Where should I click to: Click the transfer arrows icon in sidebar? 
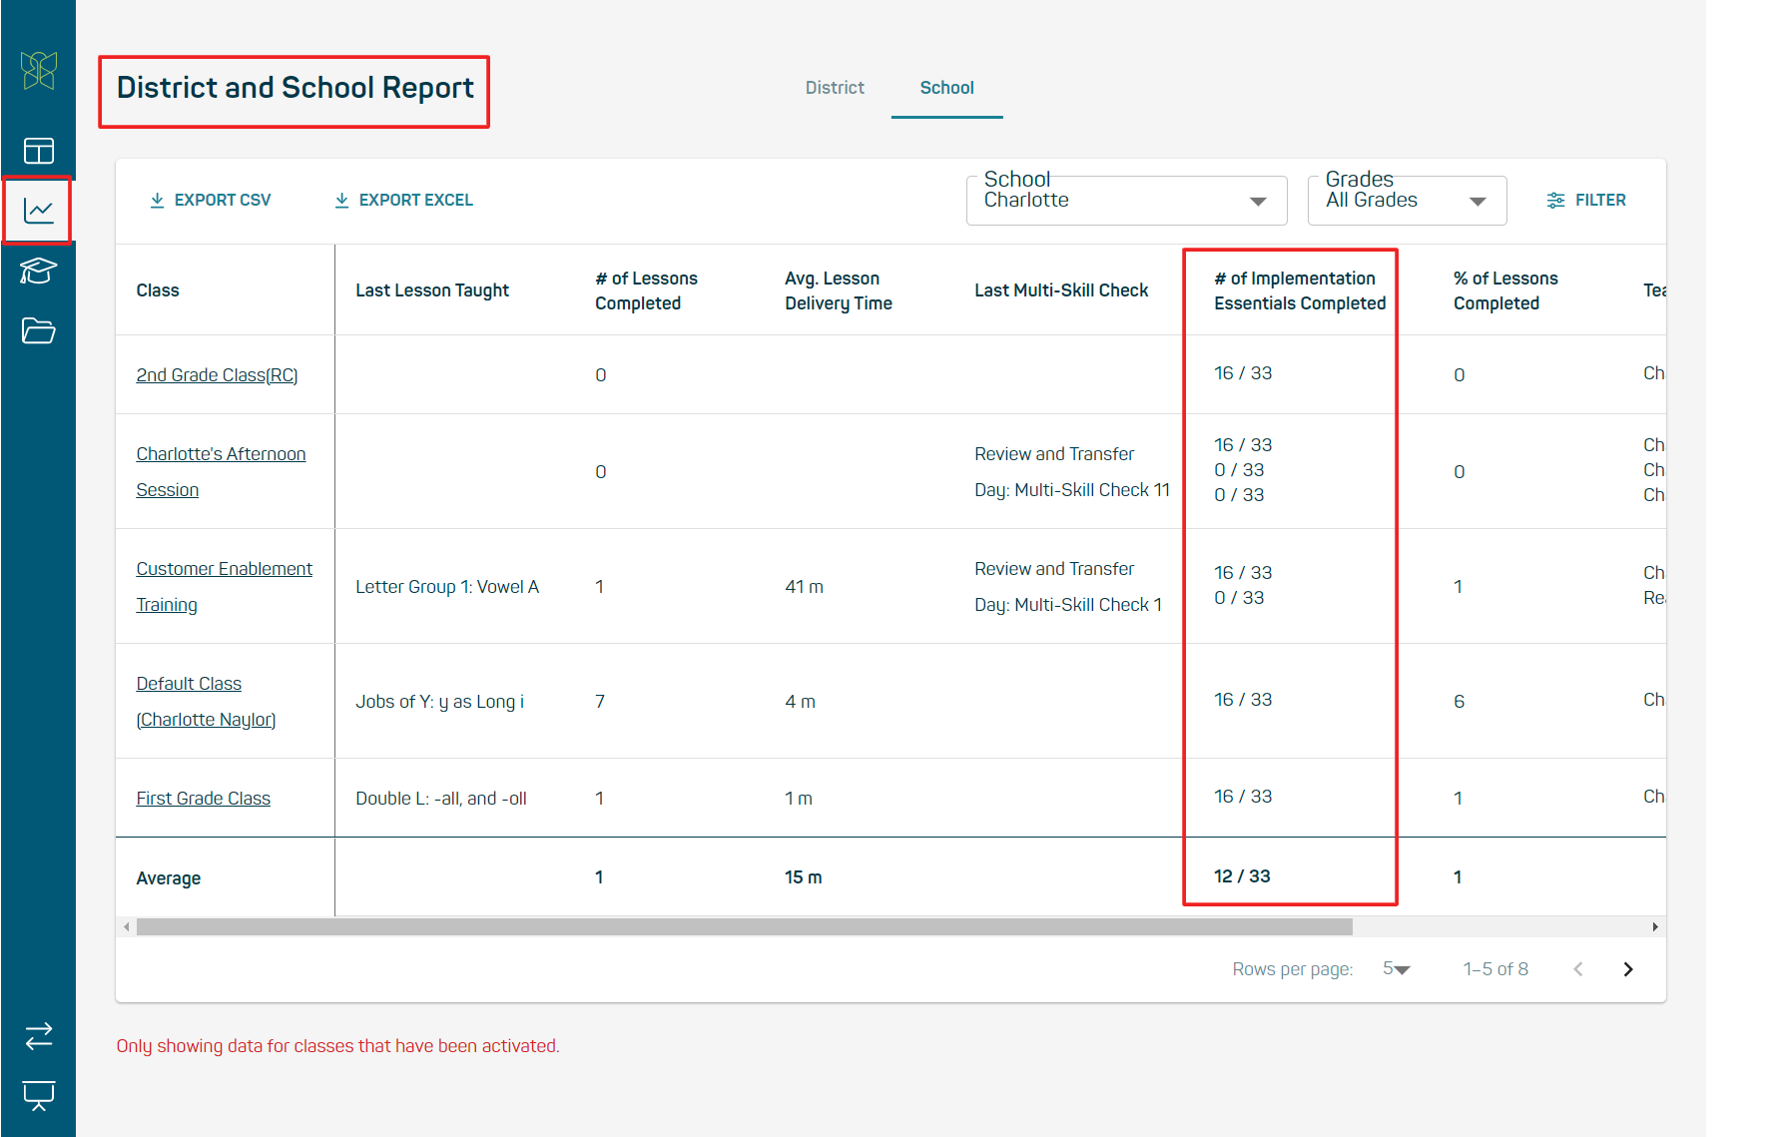click(x=38, y=1036)
